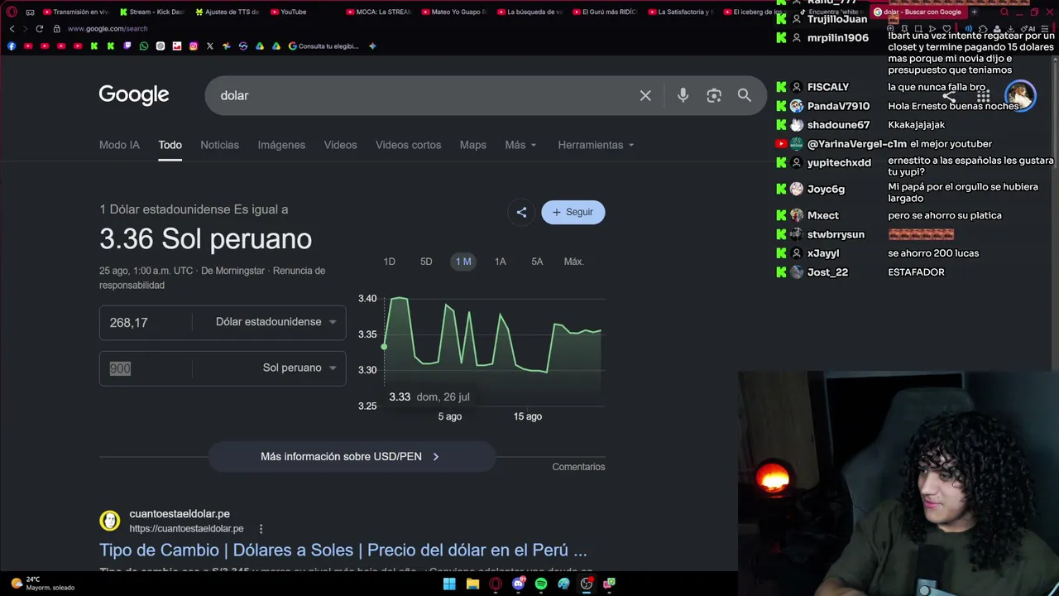Share the currency conversion result

click(x=521, y=212)
